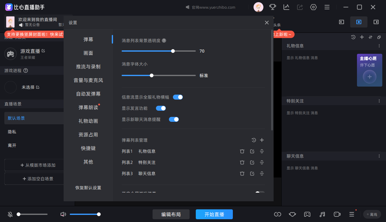Click the 消息字体大小 slider handle
This screenshot has width=386, height=222.
152,75
